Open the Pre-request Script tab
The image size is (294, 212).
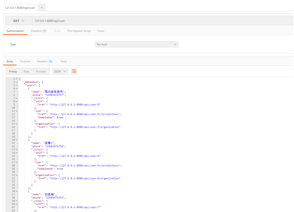(x=79, y=31)
